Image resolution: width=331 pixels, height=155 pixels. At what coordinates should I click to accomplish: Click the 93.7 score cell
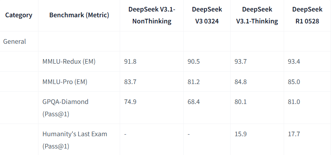point(241,61)
